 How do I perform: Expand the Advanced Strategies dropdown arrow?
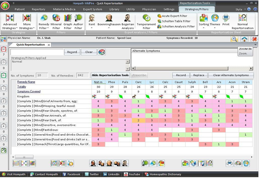[x=17, y=28]
